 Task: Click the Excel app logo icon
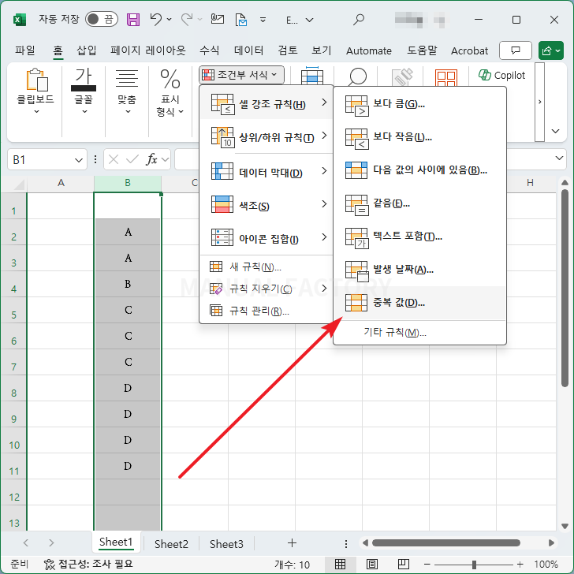[x=20, y=20]
